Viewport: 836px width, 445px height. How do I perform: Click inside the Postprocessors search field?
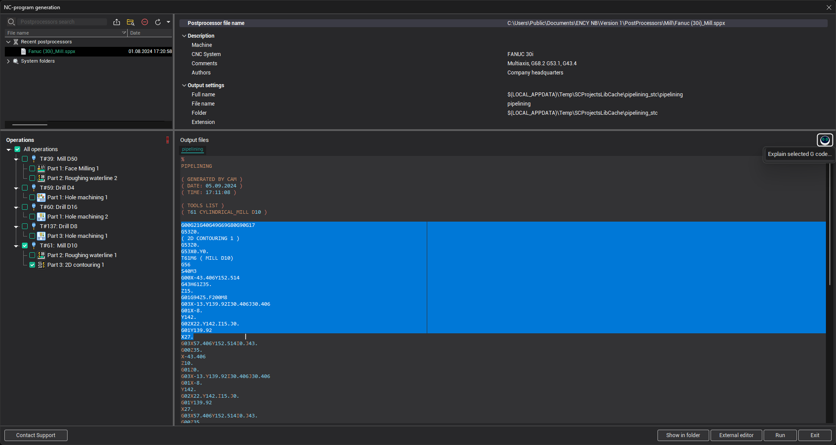pyautogui.click(x=61, y=21)
